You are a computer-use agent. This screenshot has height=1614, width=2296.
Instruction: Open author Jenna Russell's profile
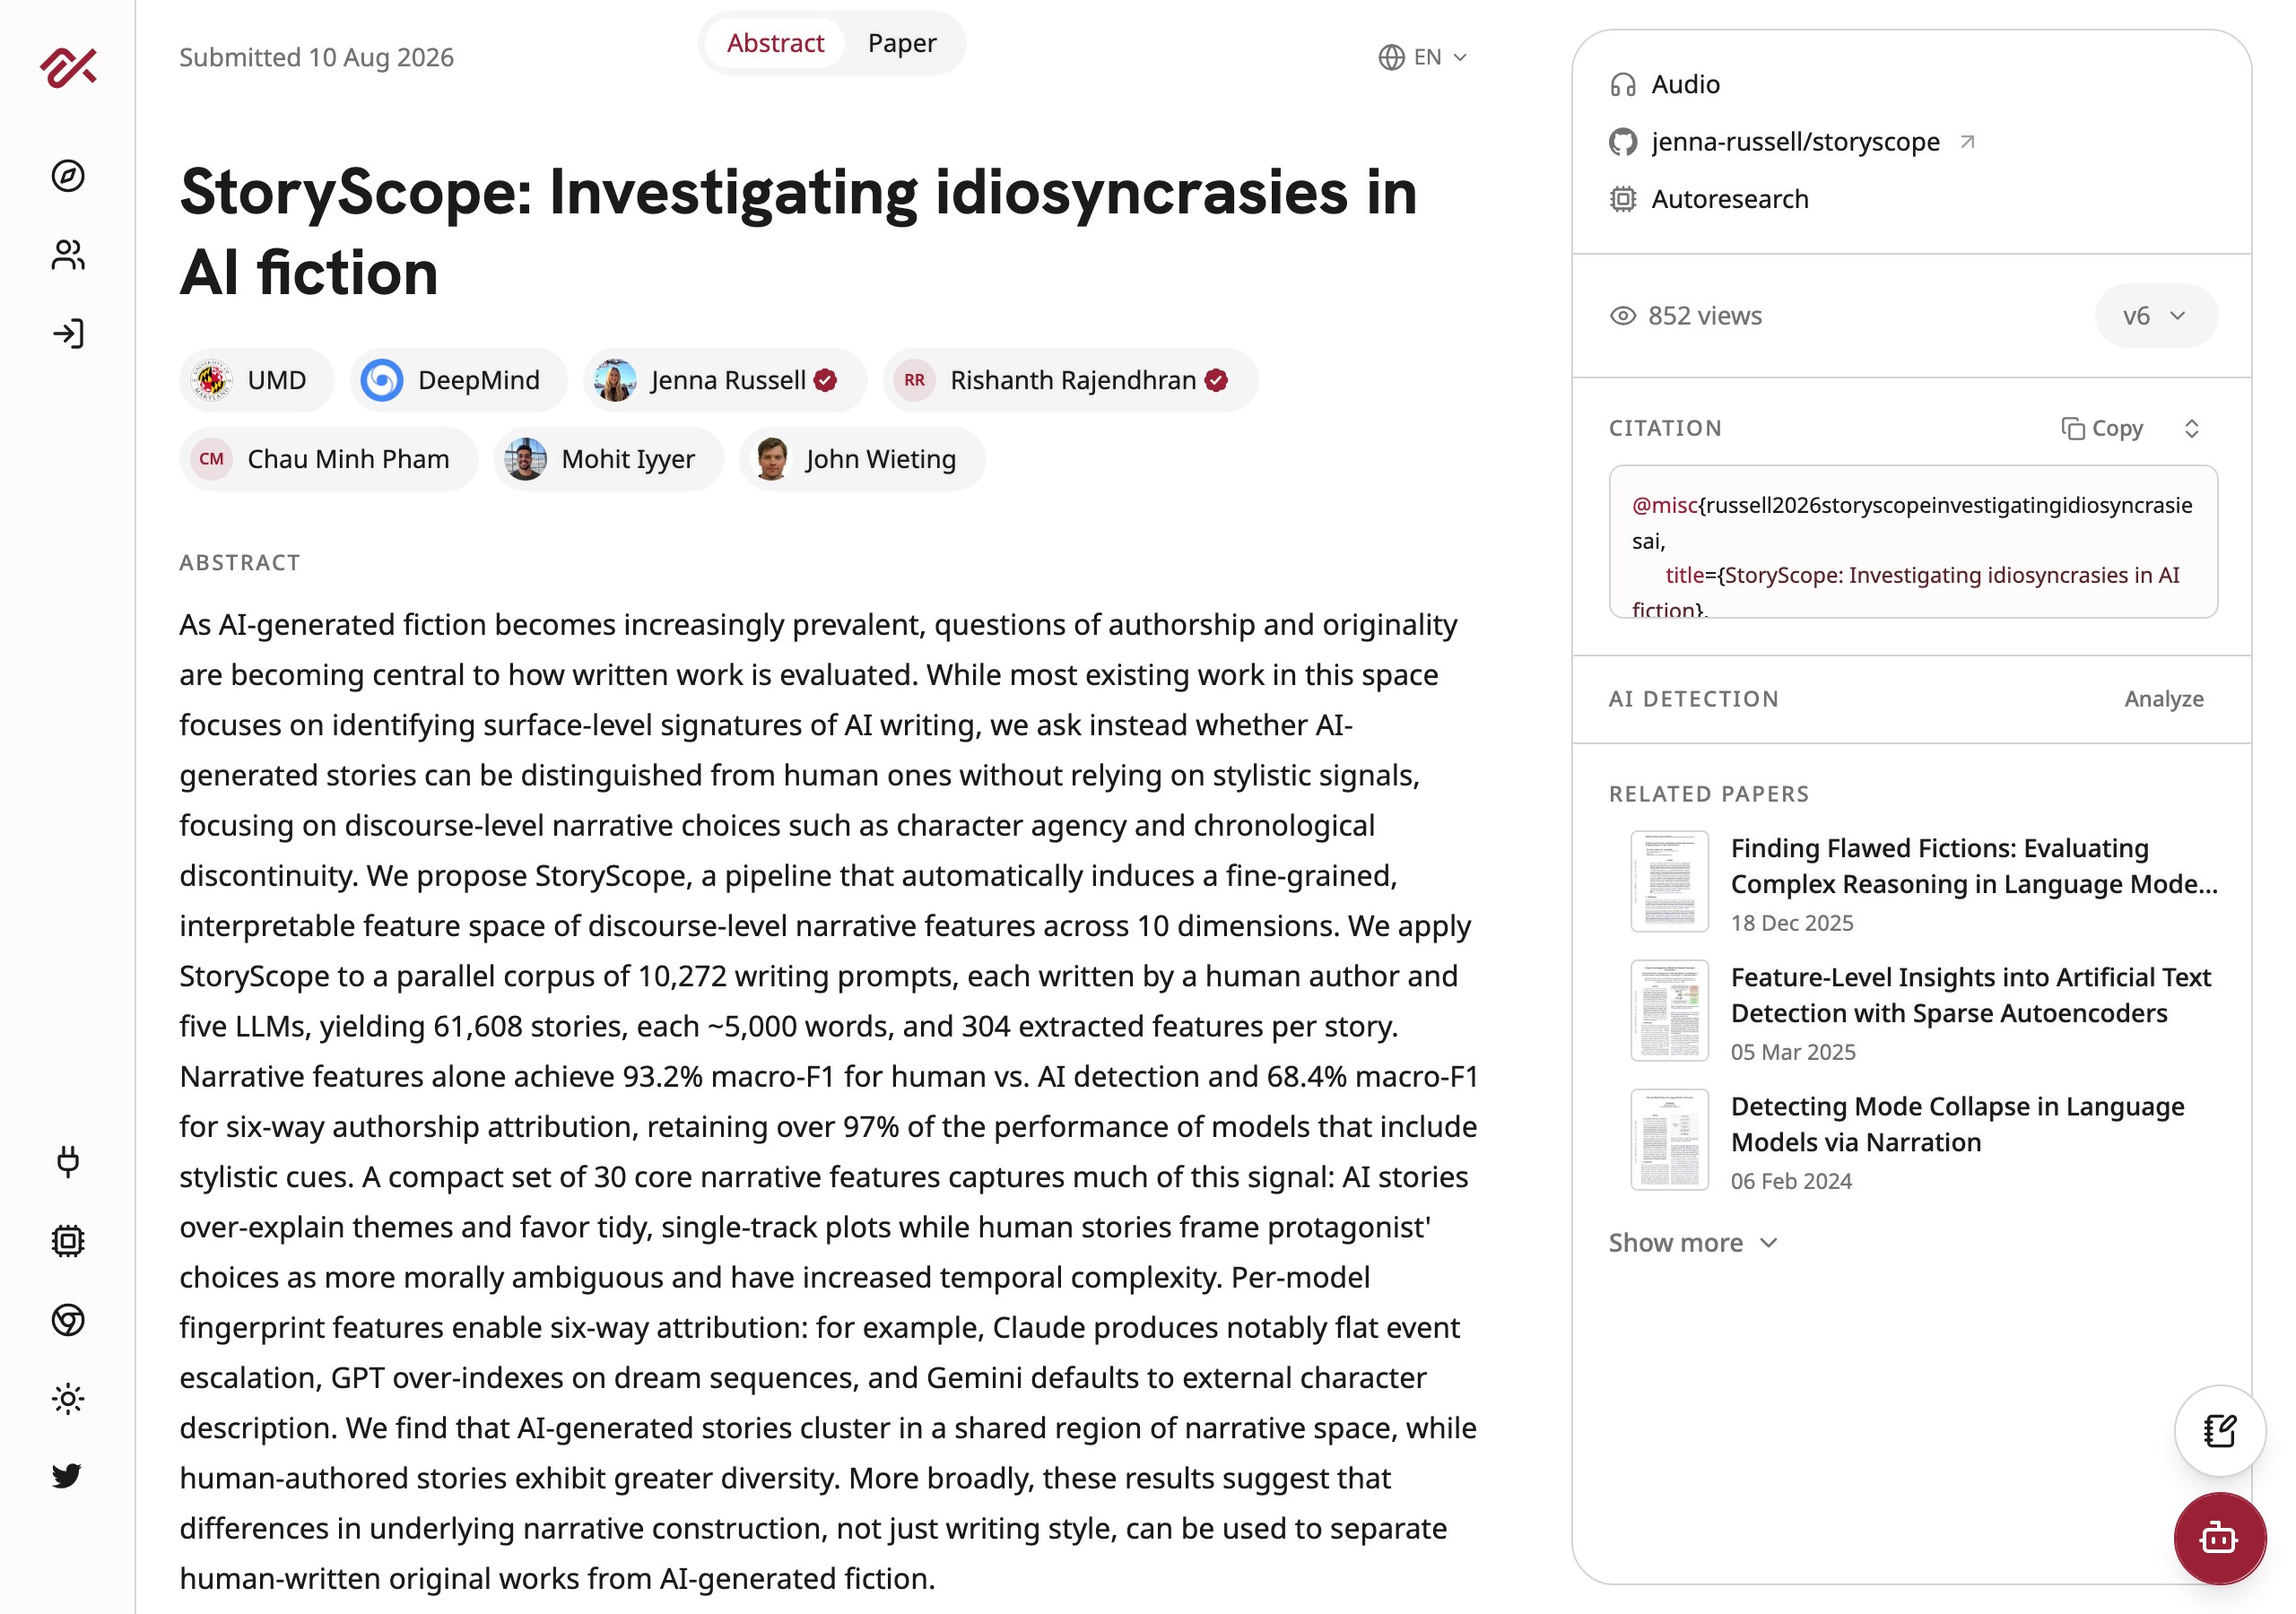[725, 380]
